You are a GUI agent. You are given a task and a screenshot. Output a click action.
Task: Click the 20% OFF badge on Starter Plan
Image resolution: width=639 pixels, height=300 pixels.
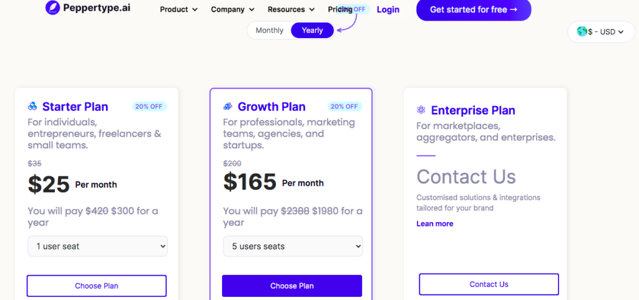click(149, 107)
